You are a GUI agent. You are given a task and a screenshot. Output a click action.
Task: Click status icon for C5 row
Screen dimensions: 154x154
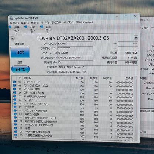pos(16,135)
